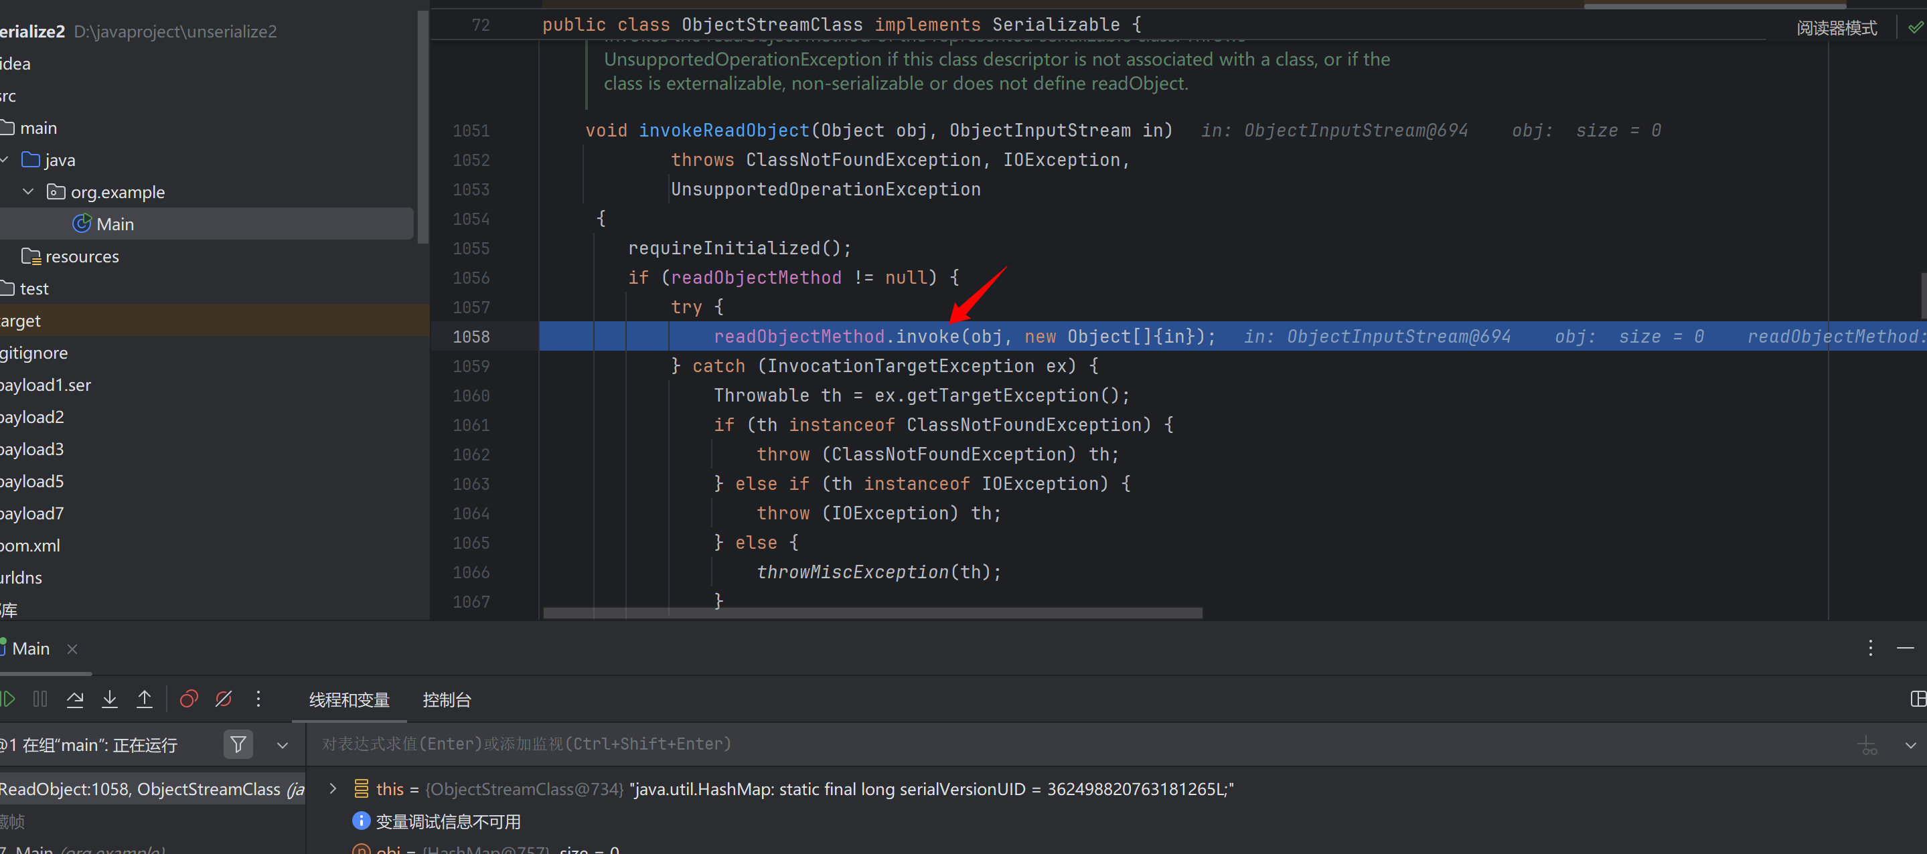Toggle the frames filter funnel button
Viewport: 1927px width, 854px height.
click(x=238, y=745)
